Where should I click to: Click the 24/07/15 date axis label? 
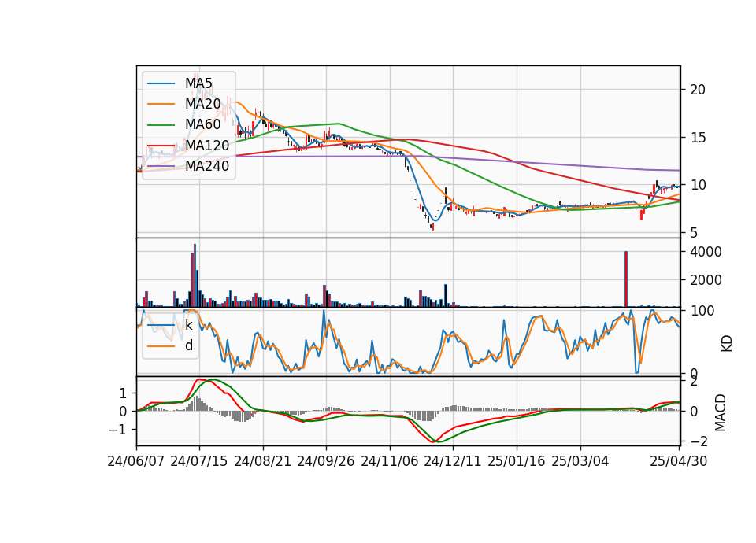(198, 462)
